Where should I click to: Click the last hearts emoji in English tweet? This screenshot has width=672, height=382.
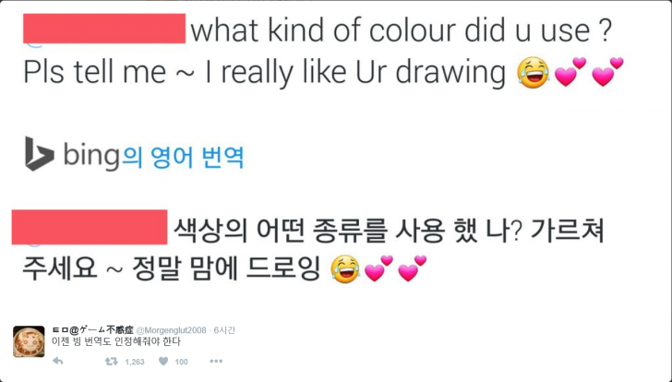point(606,72)
